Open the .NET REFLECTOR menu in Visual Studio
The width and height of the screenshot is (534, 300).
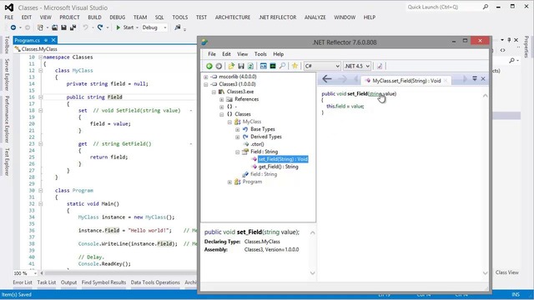pos(277,17)
